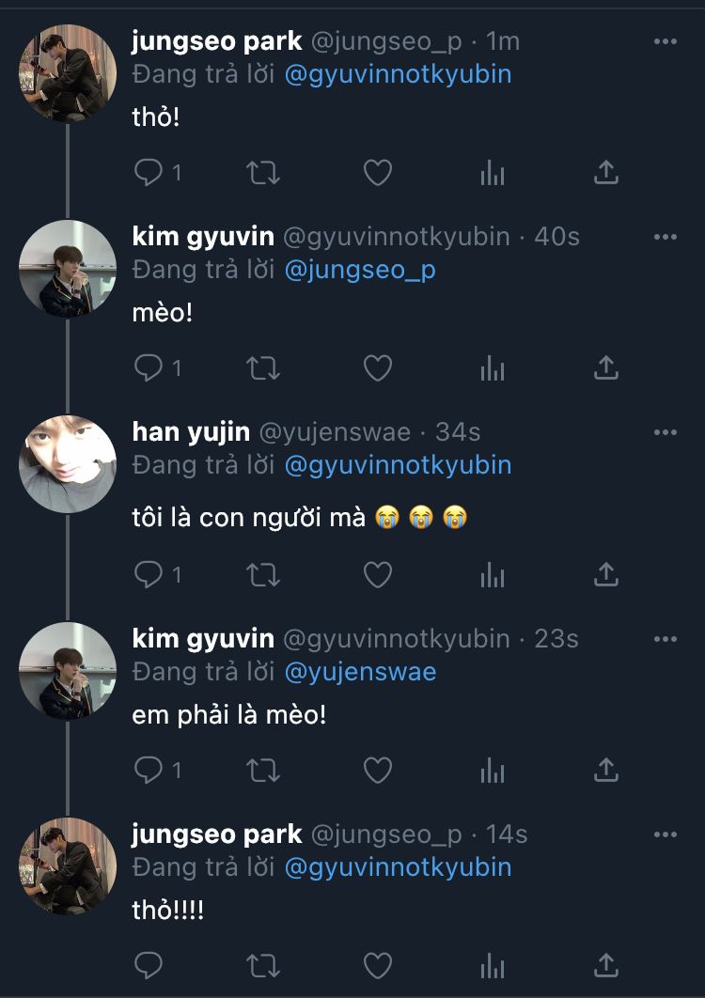
Task: Like han yujin's "tôi là con người mà" tweet
Action: click(378, 573)
